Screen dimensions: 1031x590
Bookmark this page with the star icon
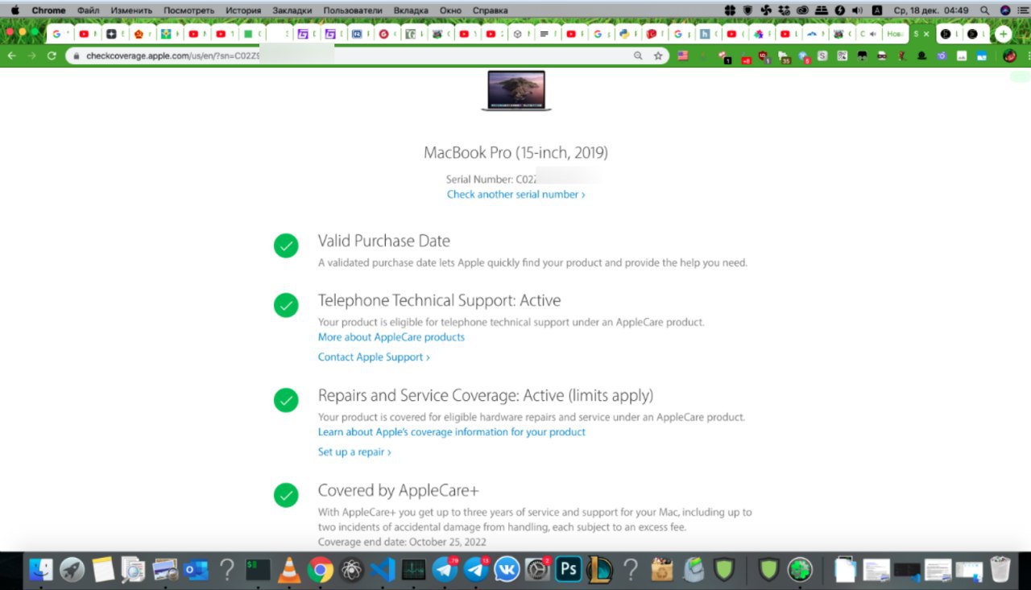point(658,56)
